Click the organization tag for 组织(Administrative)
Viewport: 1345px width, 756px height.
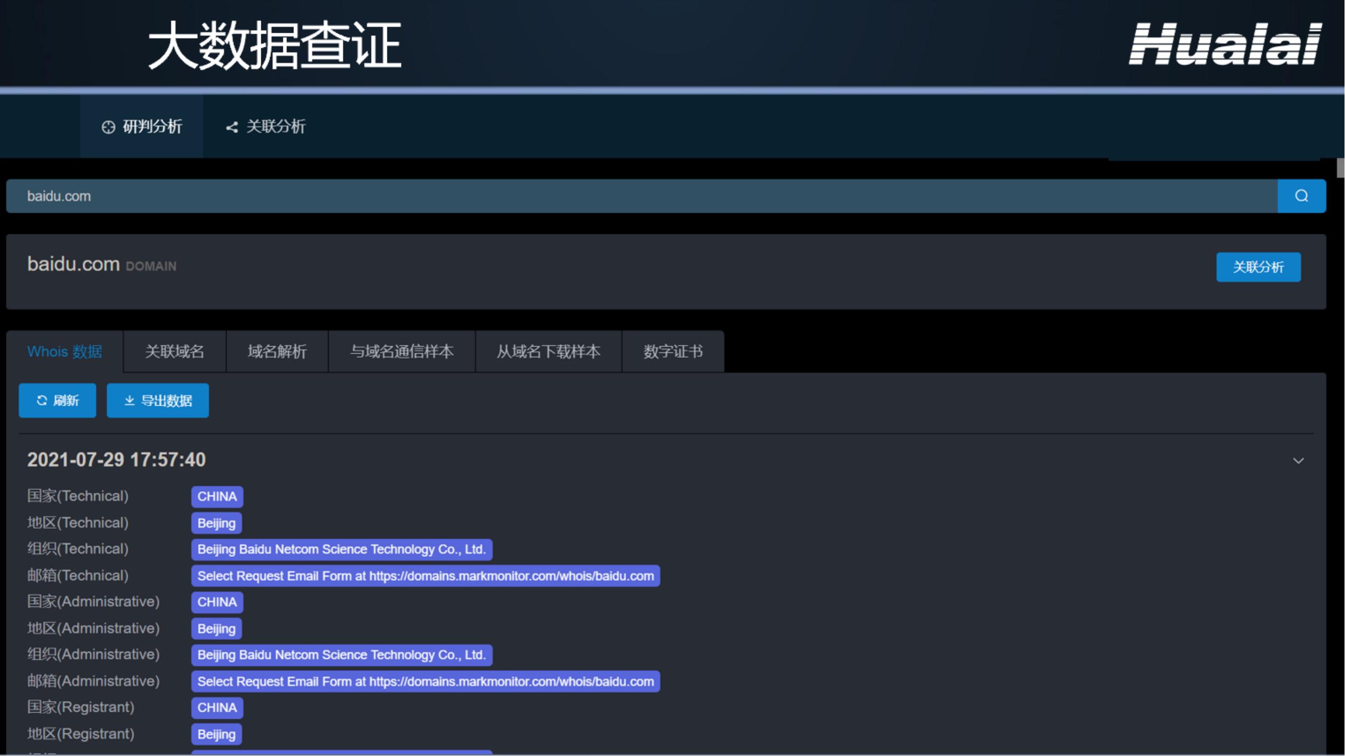click(341, 655)
